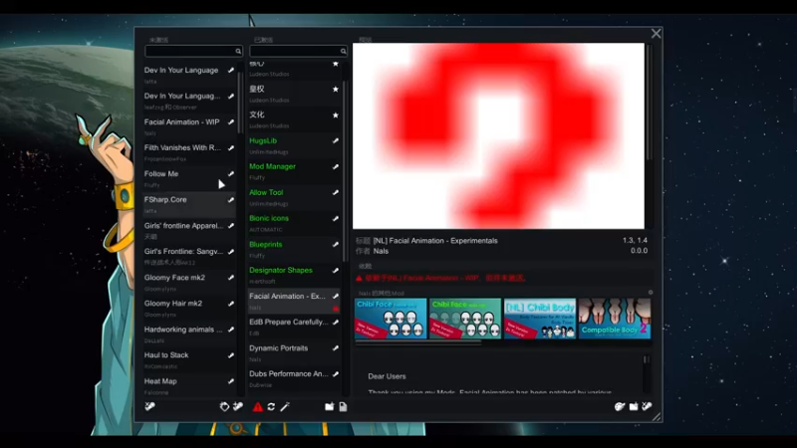Click the star icon beside 文化
Screen dimensions: 797x448
[x=336, y=114]
